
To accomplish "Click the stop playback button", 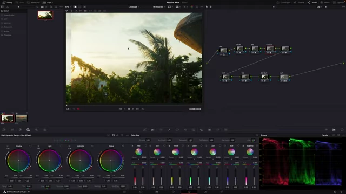I will click(129, 109).
